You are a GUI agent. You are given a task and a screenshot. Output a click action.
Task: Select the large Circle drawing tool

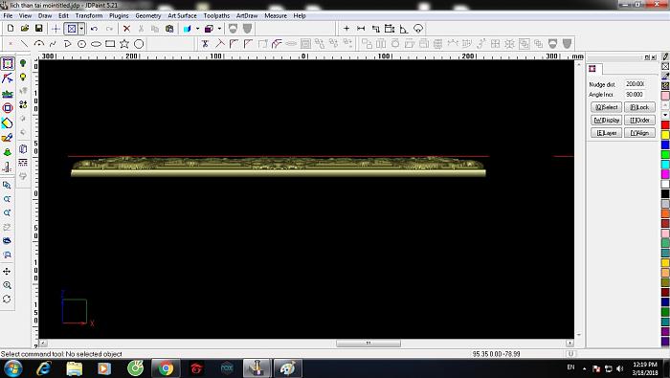click(139, 44)
